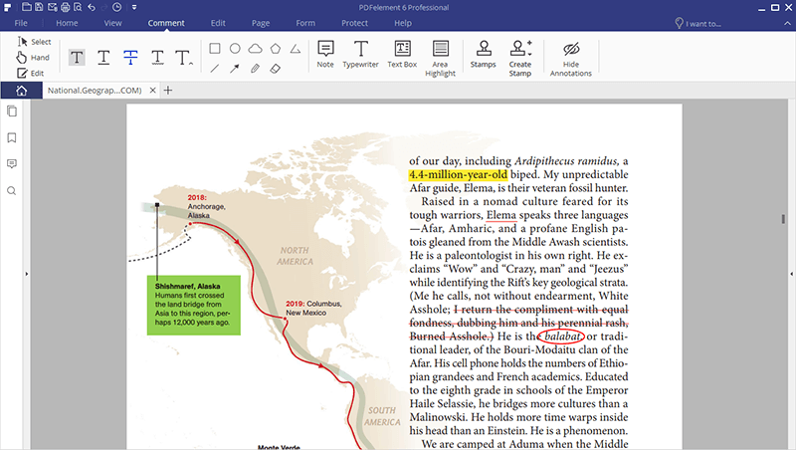Open Create Stamp dropdown

click(x=520, y=59)
